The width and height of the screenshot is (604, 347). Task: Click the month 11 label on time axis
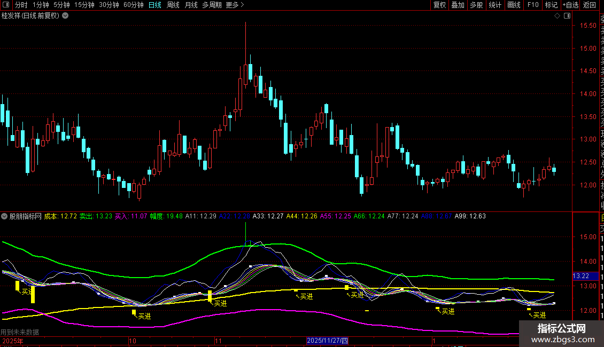pos(219,341)
